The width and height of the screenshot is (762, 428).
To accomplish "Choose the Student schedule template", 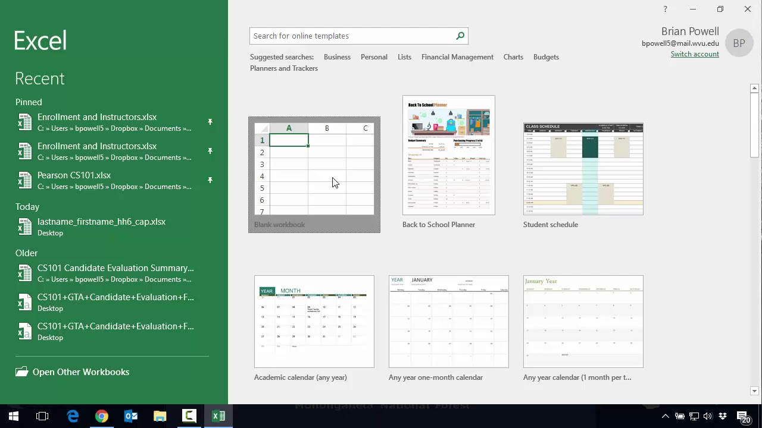I will click(583, 175).
